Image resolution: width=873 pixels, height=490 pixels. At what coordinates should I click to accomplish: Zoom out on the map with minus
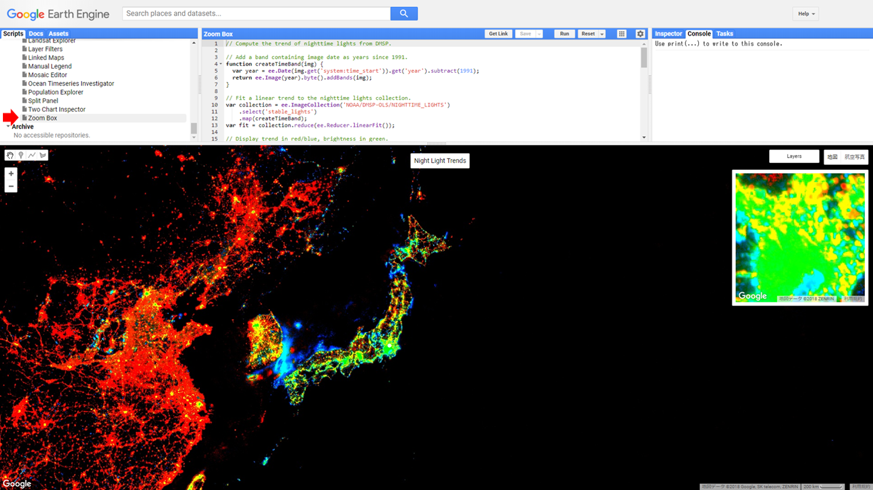[x=11, y=186]
